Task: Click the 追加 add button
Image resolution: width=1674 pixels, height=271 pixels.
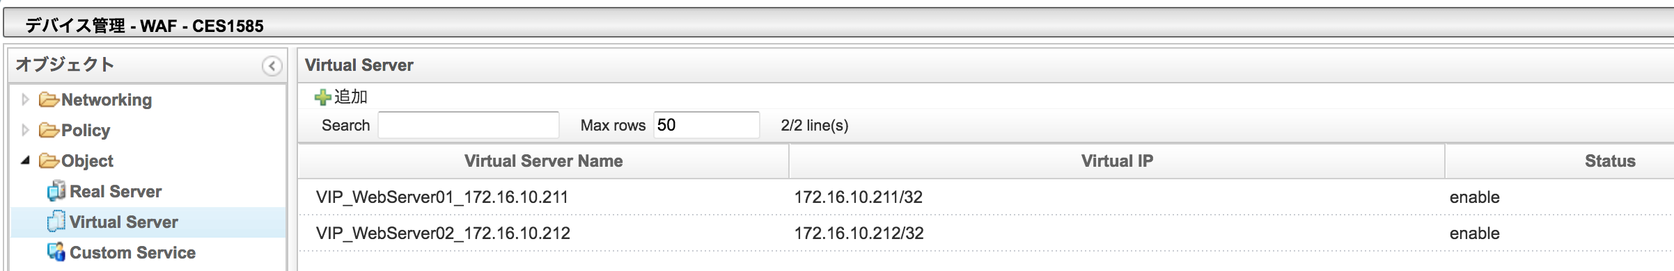Action: click(x=341, y=97)
